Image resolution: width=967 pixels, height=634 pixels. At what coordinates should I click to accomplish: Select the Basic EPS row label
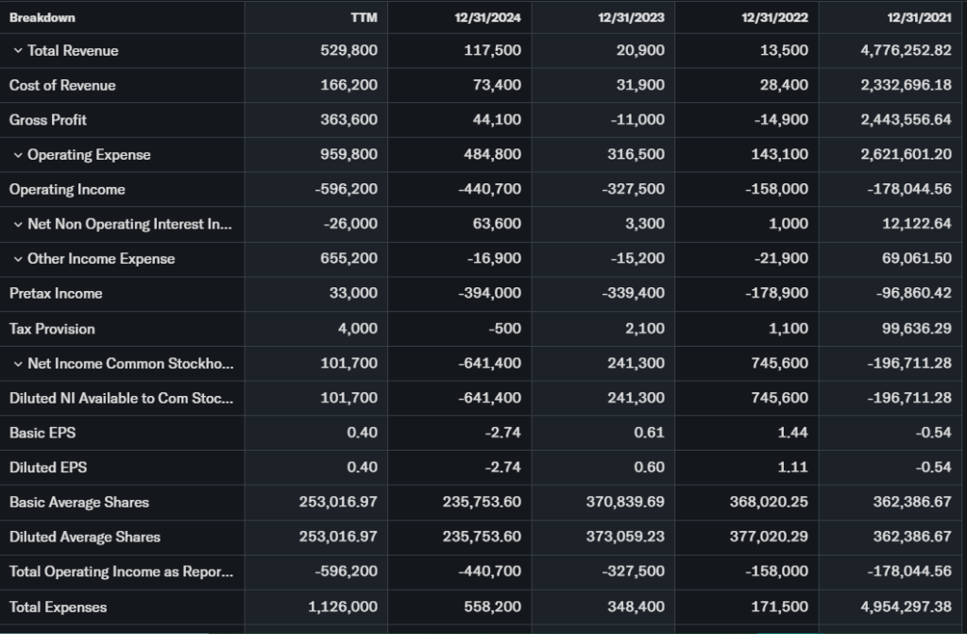click(42, 433)
